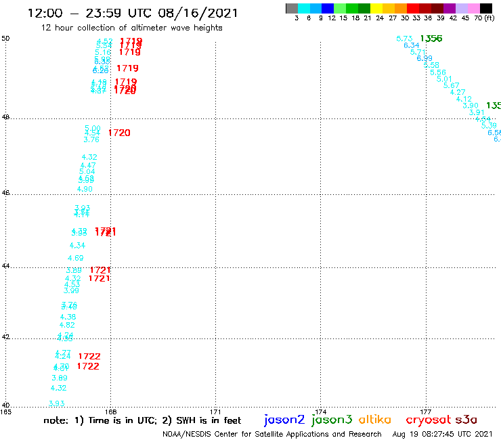Click the latitude axis label '48'

click(5, 117)
